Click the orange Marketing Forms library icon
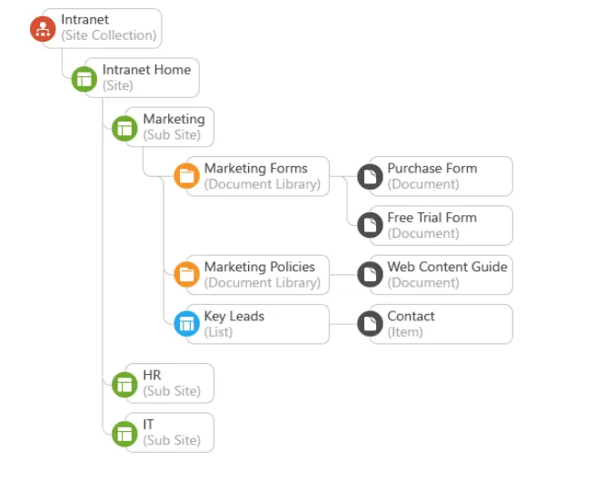The height and width of the screenshot is (481, 605). click(x=187, y=176)
